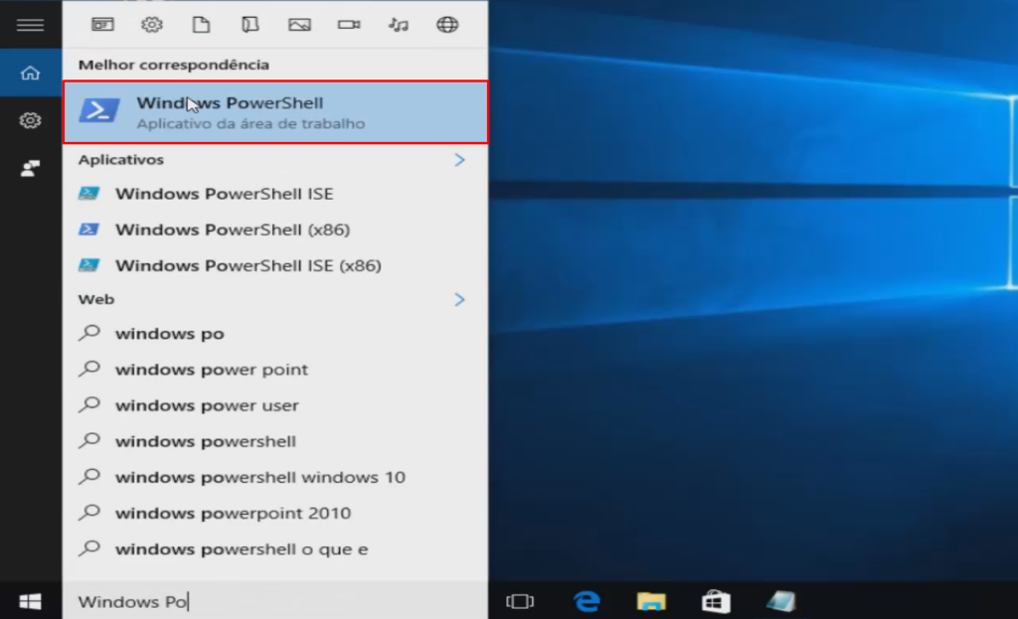The height and width of the screenshot is (619, 1018).
Task: Open the Store from taskbar
Action: (716, 601)
